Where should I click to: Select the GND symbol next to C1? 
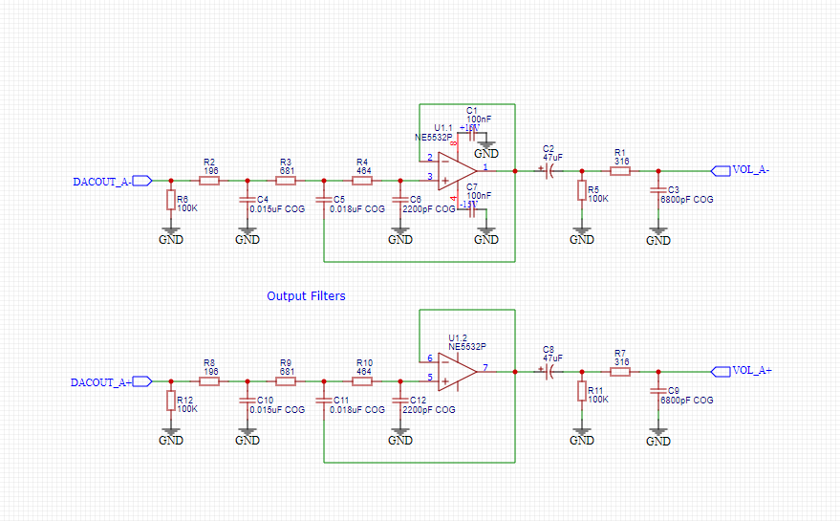coord(486,150)
